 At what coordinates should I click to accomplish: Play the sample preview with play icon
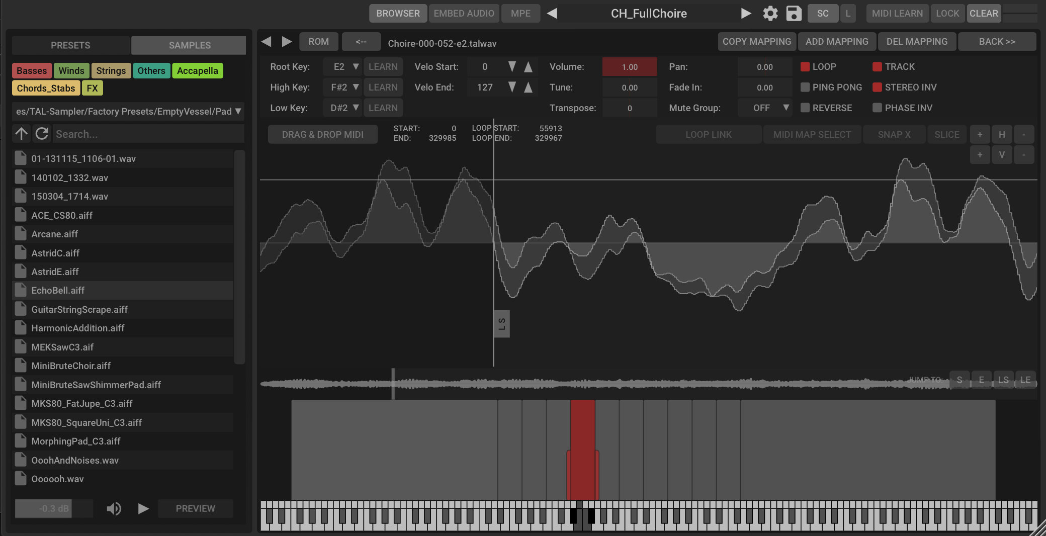point(143,509)
